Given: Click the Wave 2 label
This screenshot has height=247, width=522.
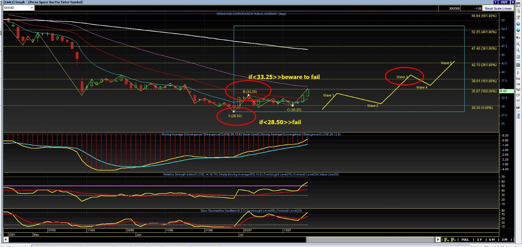Looking at the screenshot, I should [x=373, y=106].
